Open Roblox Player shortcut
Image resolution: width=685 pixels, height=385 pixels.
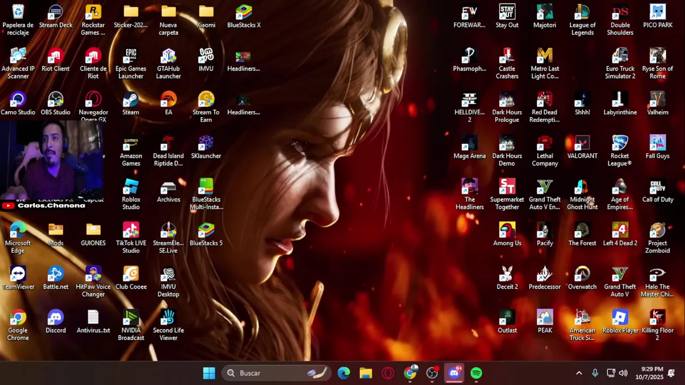coord(620,322)
